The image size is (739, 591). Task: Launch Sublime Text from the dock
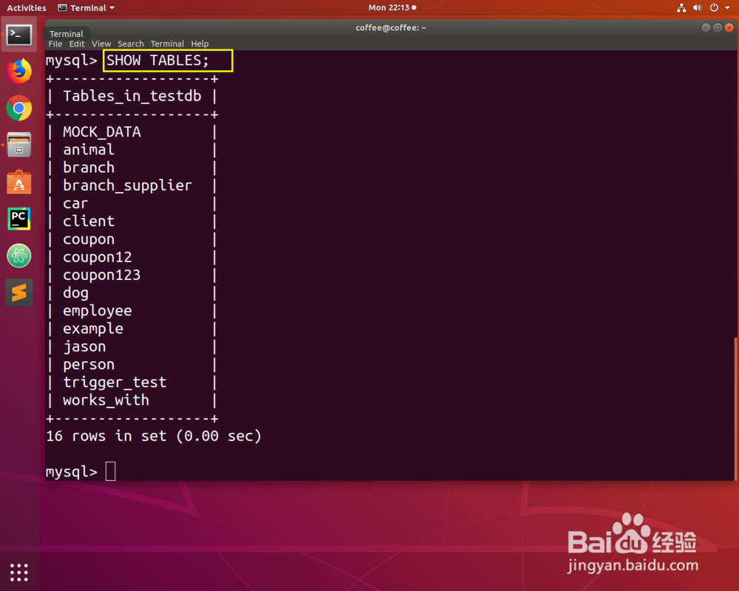[x=19, y=293]
